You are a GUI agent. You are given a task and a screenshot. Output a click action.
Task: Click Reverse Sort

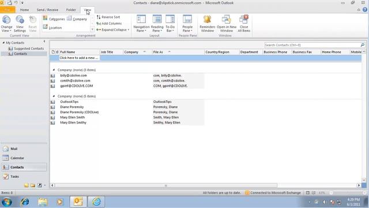(x=108, y=17)
